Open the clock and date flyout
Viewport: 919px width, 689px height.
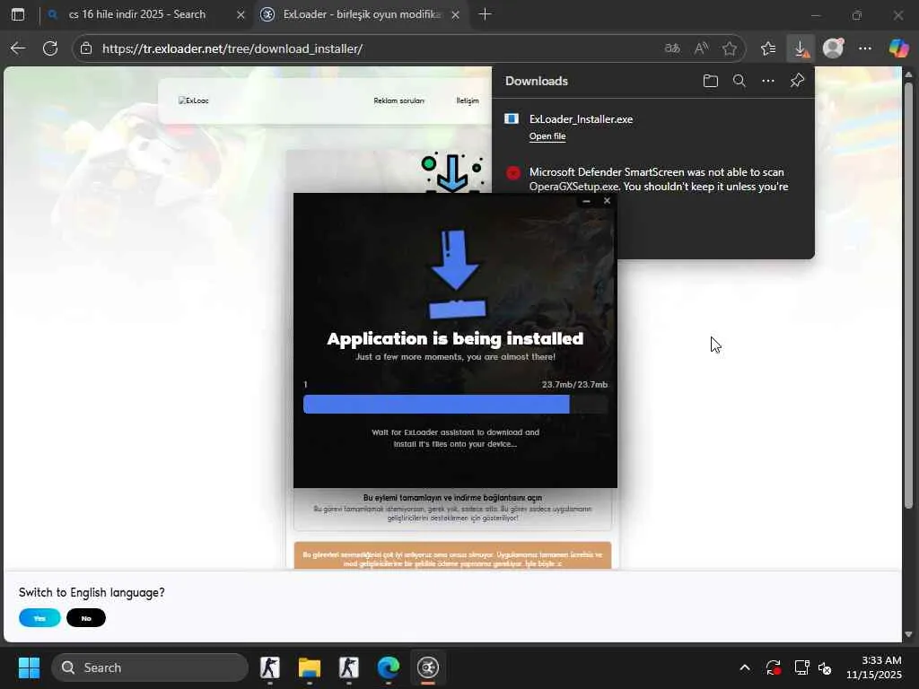[874, 667]
